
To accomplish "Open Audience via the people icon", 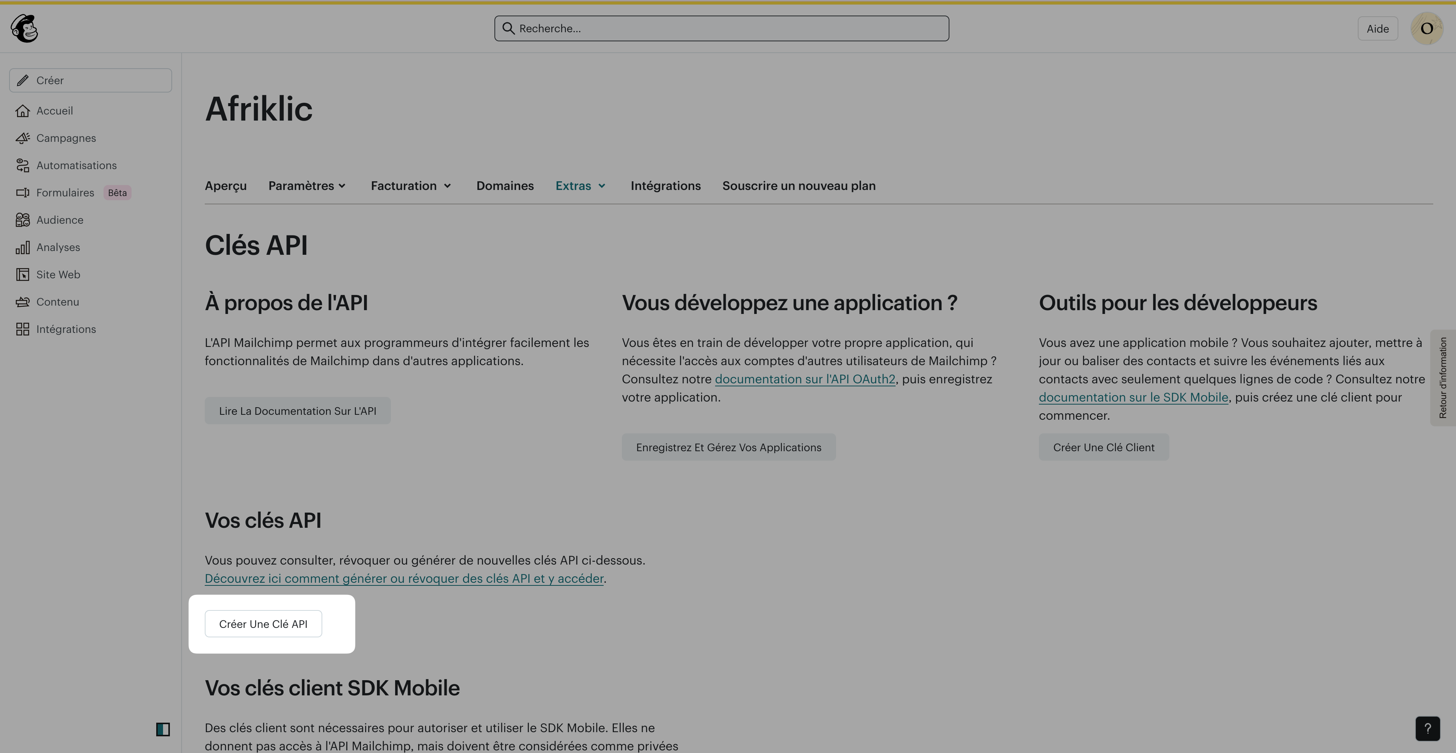I will [x=23, y=220].
